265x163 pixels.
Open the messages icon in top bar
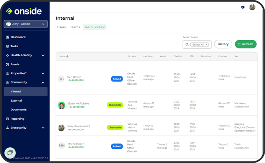242,7
